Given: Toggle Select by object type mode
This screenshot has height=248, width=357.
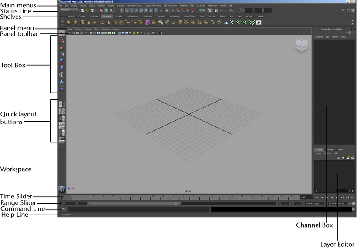Looking at the screenshot, I should point(106,10).
